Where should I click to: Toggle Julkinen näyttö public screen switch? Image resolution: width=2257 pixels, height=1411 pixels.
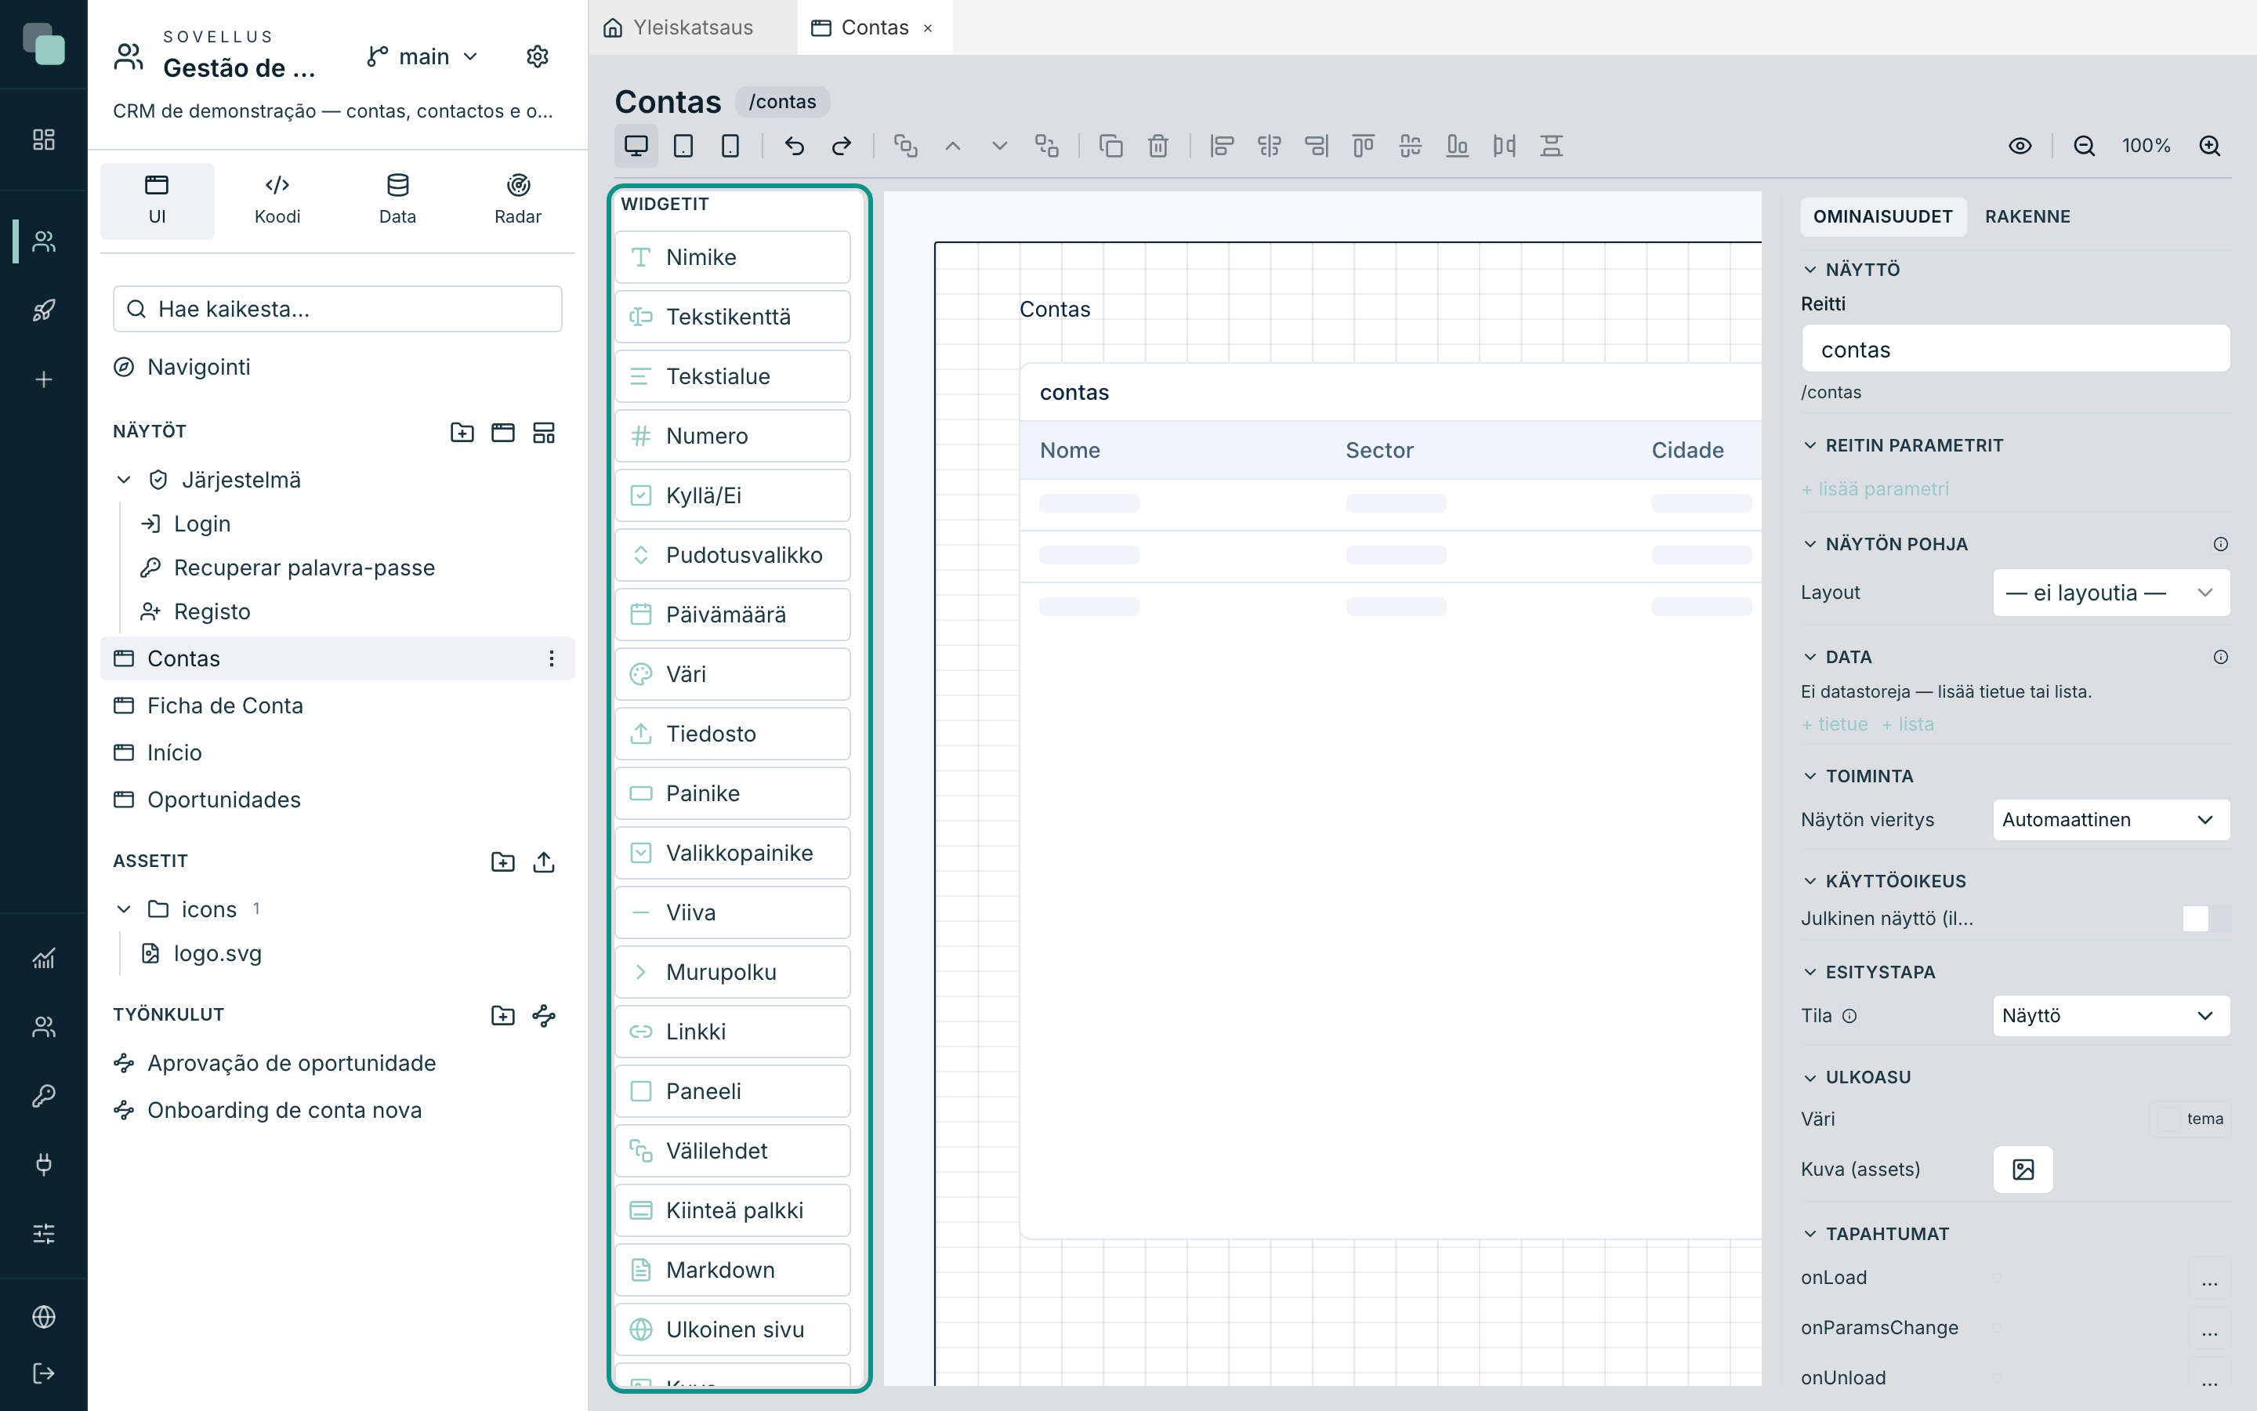pyautogui.click(x=2206, y=918)
